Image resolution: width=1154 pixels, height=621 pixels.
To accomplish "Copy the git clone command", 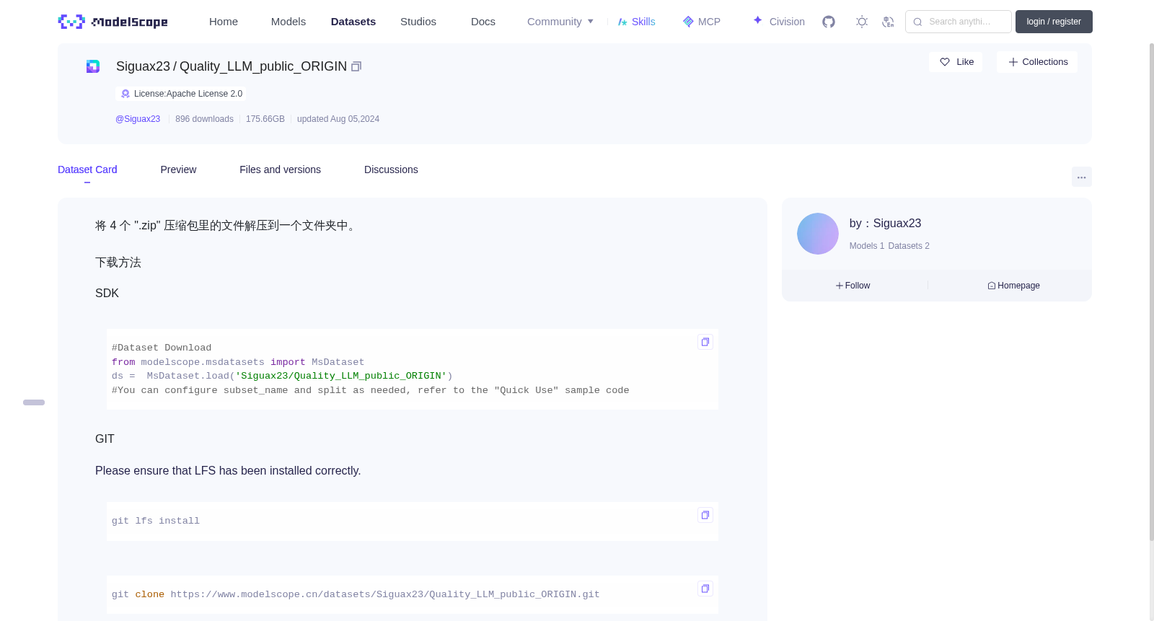I will click(x=705, y=589).
